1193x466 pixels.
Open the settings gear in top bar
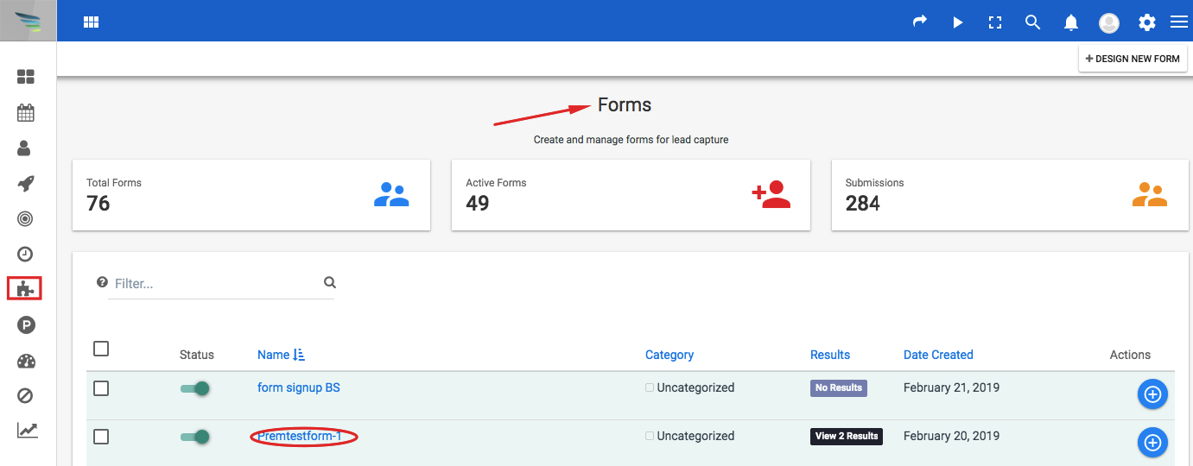(1147, 22)
